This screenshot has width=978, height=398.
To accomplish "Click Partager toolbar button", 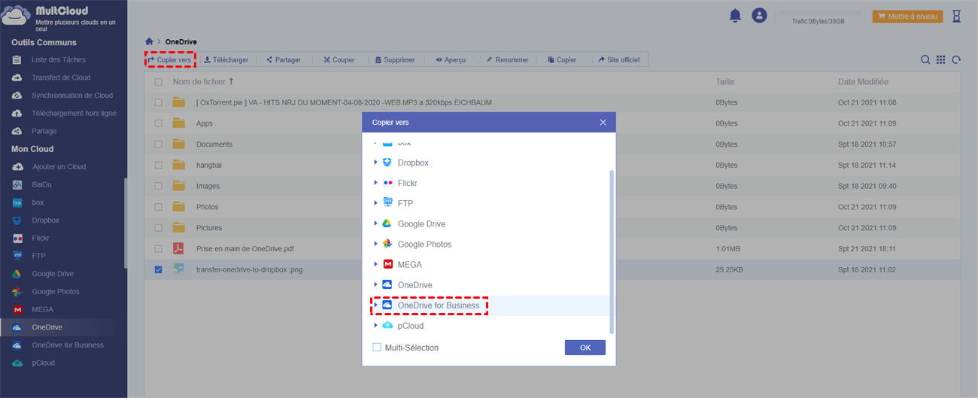I will point(284,59).
